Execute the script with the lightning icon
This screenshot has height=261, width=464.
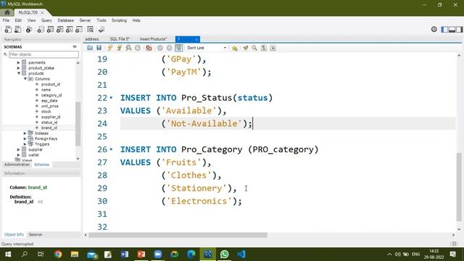tap(110, 48)
